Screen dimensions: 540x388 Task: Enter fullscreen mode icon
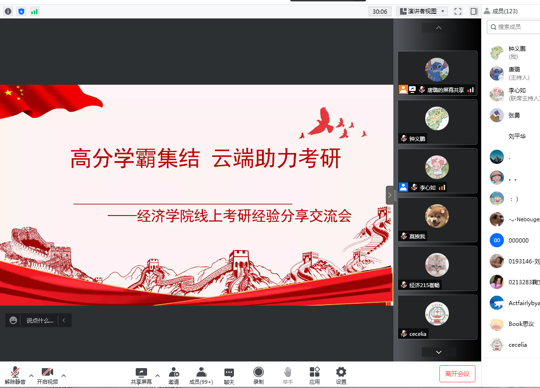458,11
